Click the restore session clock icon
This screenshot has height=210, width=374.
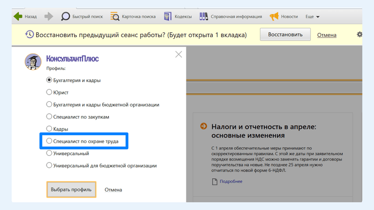(29, 34)
